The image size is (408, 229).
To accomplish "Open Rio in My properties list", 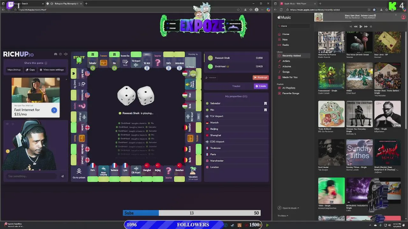I will pos(236,110).
